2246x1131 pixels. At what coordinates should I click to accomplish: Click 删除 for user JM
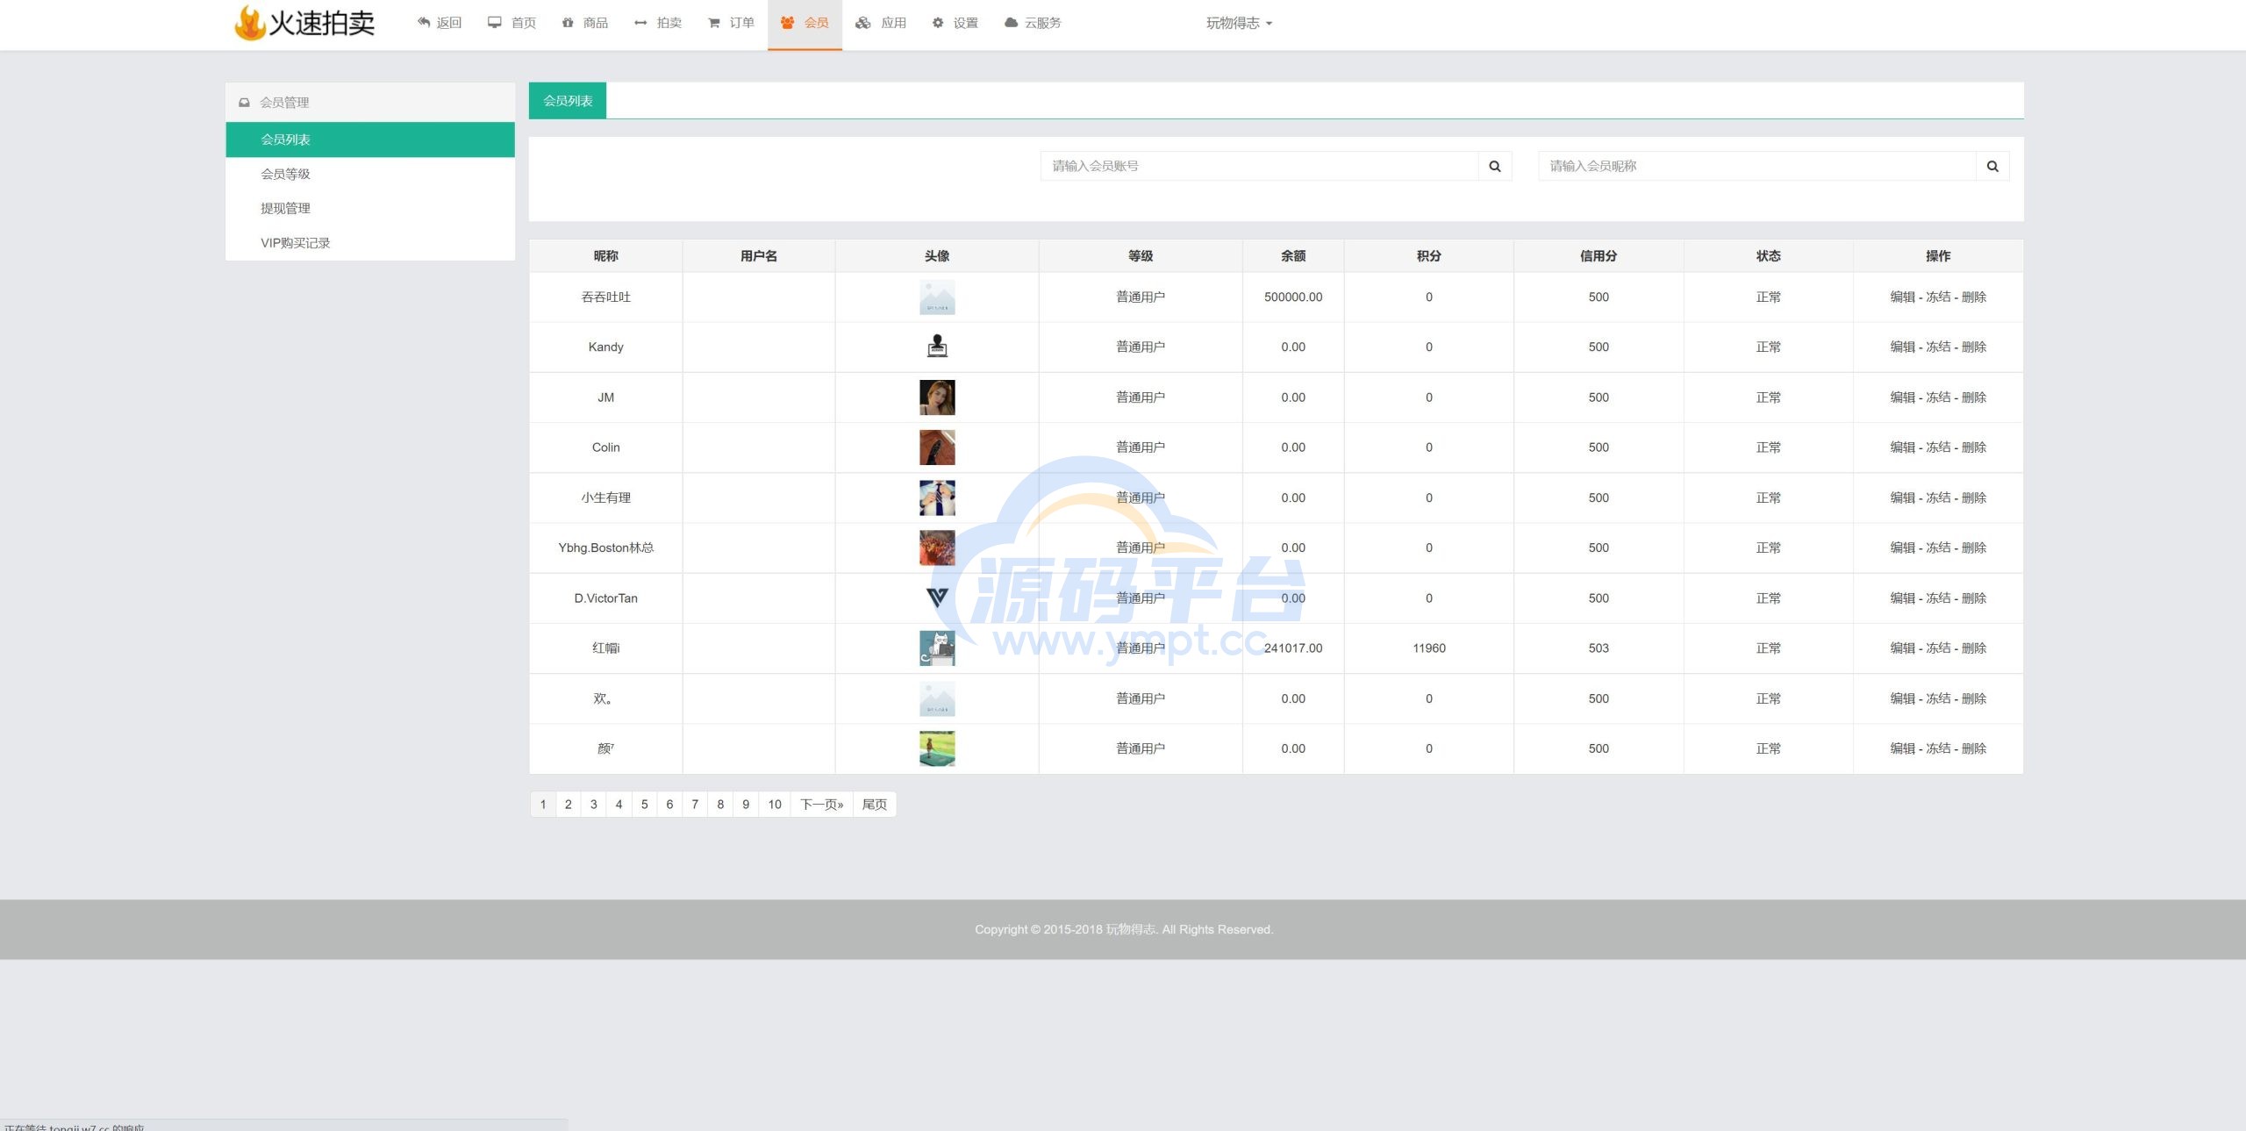pos(1974,397)
